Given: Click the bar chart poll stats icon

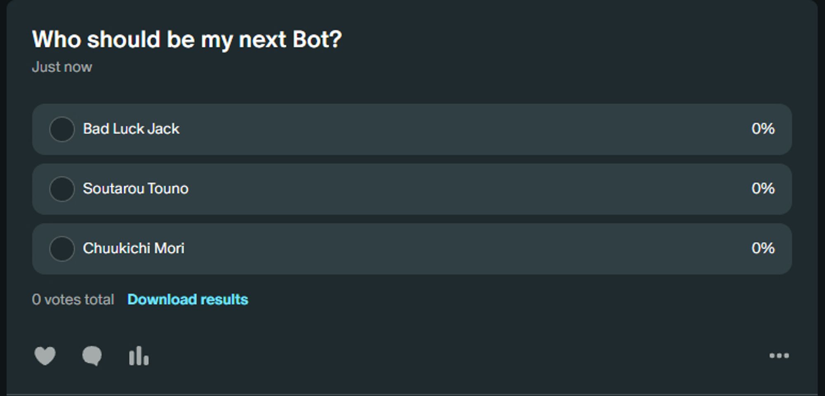Looking at the screenshot, I should tap(139, 356).
